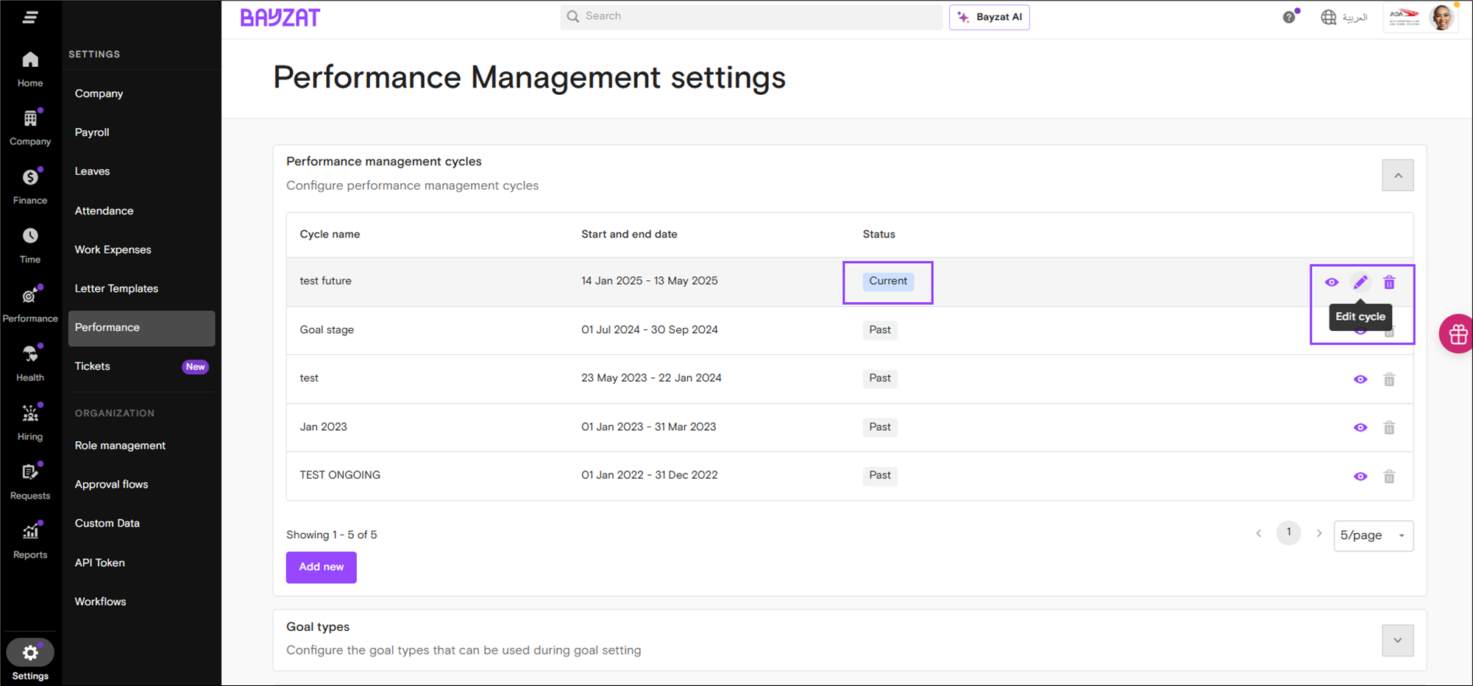Click the gift icon on right edge

[x=1457, y=334]
